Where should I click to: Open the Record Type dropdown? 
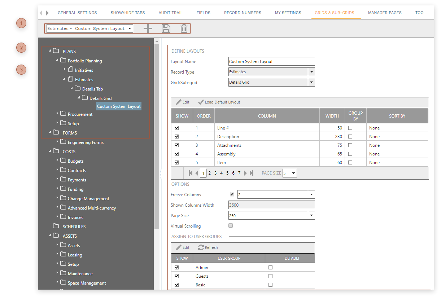point(311,72)
